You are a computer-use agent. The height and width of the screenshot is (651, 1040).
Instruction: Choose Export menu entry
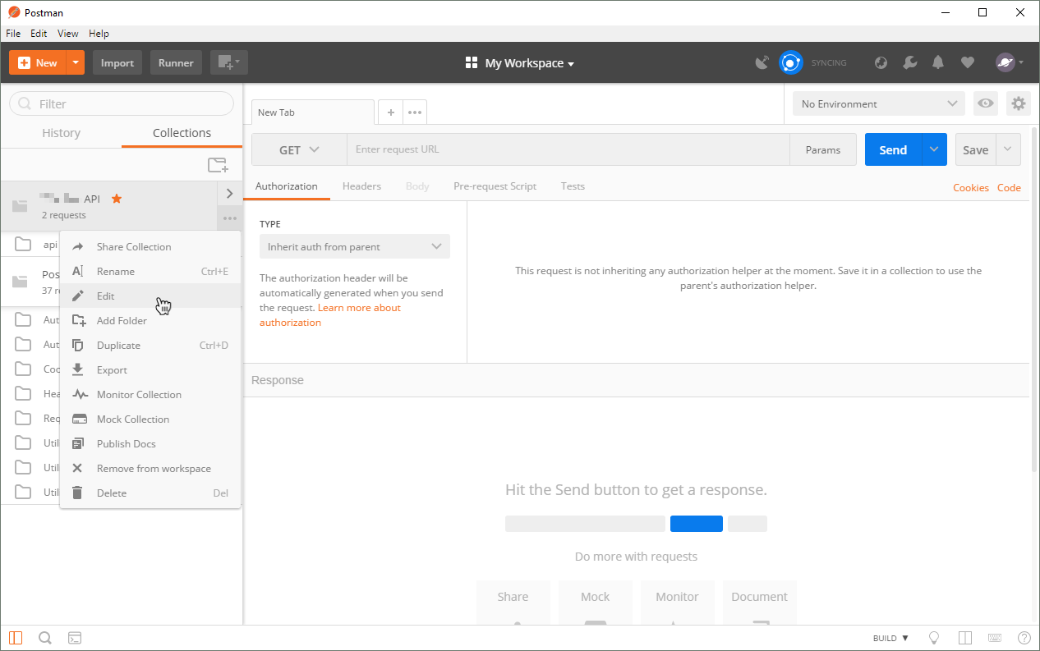[150, 369]
